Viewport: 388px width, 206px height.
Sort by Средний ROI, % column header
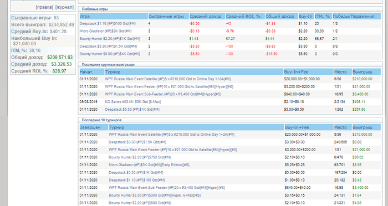243,17
